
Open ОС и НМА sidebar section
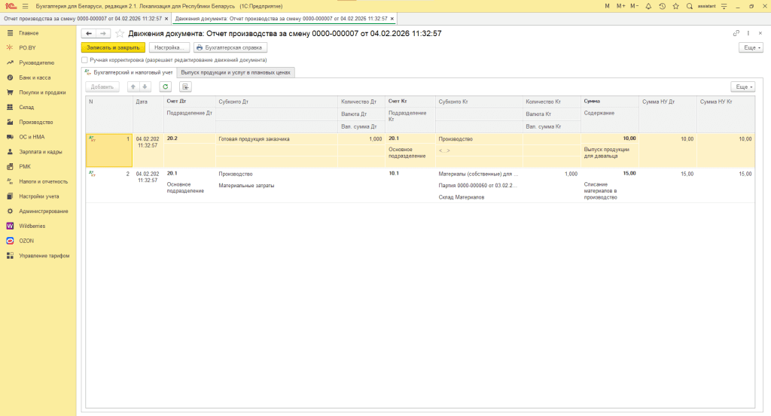coord(32,137)
